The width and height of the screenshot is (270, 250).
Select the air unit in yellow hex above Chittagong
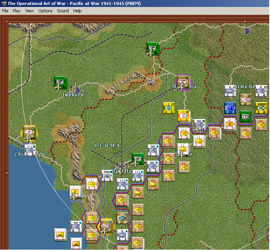[x=29, y=133]
